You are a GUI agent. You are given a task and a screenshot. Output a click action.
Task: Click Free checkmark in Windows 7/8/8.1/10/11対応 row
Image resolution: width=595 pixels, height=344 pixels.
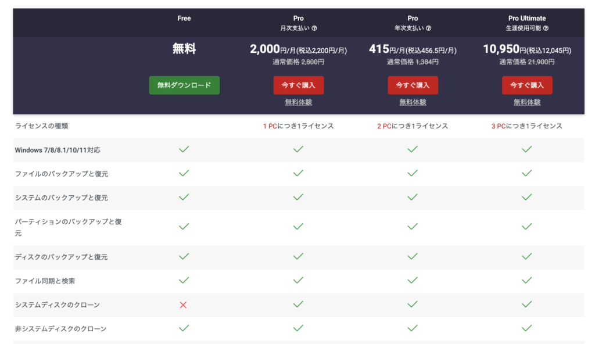[184, 149]
